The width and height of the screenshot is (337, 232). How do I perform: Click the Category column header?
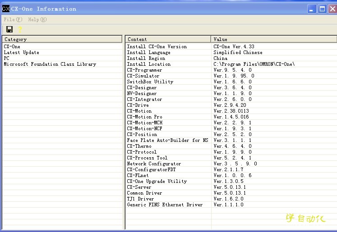62,39
